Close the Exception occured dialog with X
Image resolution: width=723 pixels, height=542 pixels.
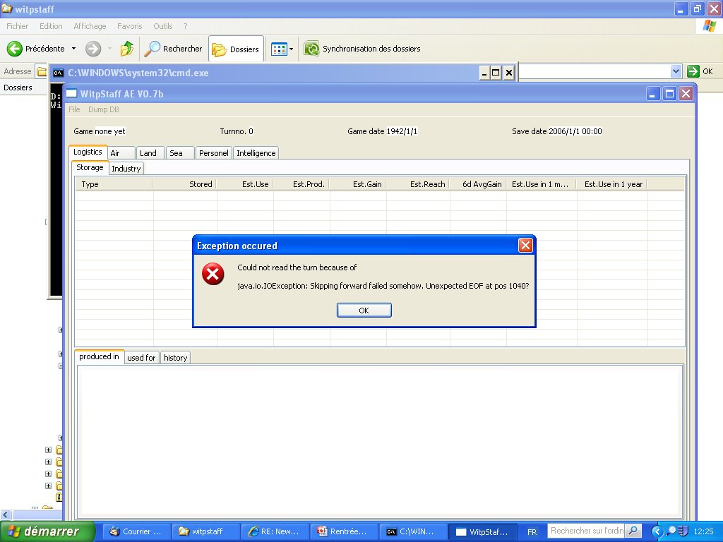click(x=525, y=245)
